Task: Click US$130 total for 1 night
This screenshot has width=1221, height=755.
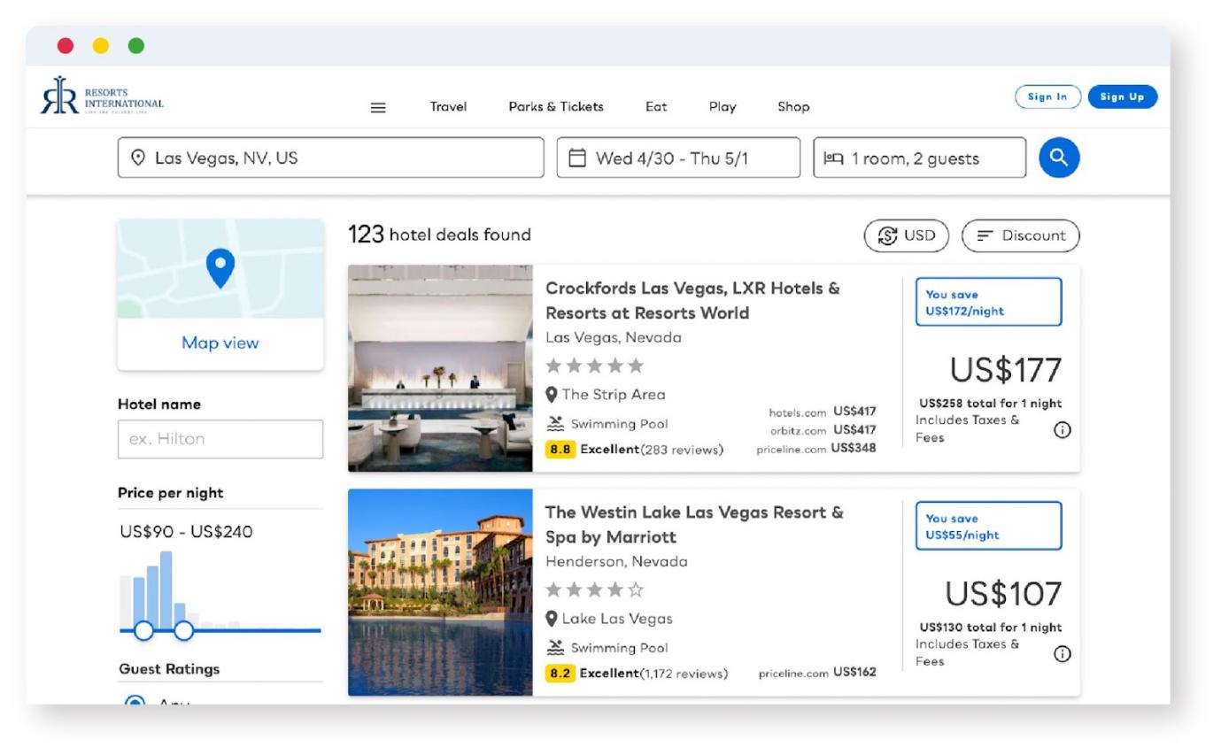Action: [x=990, y=628]
